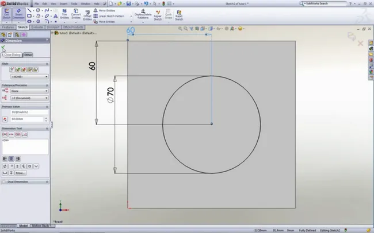Open Tolerance type dropdown showing None
Viewport: 374px width, 233px height.
coord(29,91)
